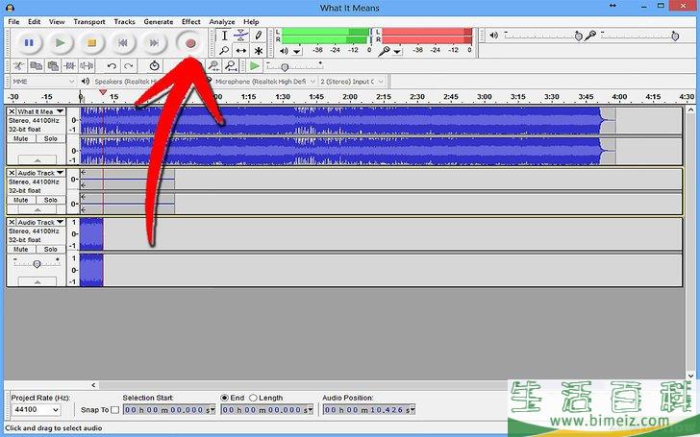Open the Edit menu
The image size is (700, 437).
tap(35, 21)
